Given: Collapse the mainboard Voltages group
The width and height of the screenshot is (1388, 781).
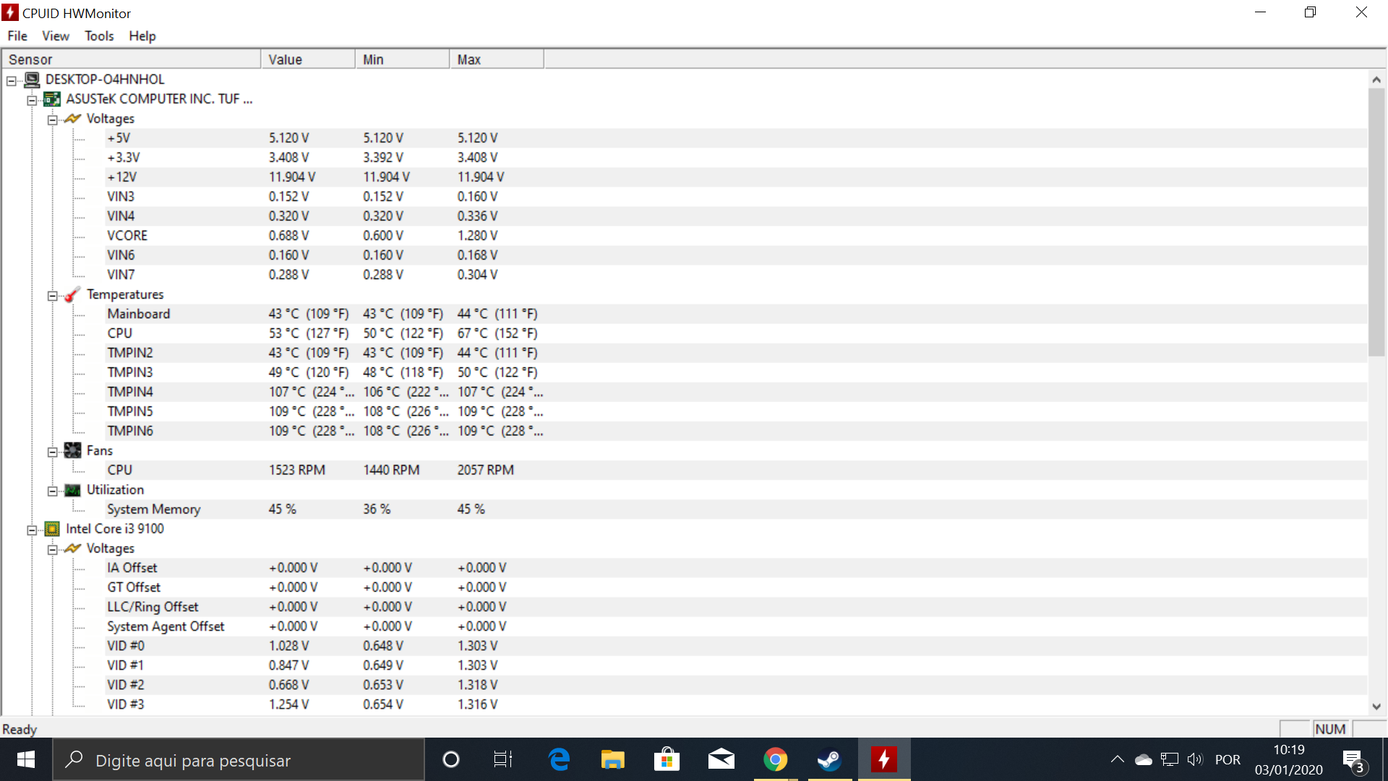Looking at the screenshot, I should click(52, 119).
